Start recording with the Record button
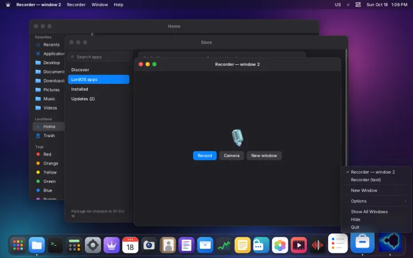Image resolution: width=413 pixels, height=258 pixels. click(x=205, y=155)
